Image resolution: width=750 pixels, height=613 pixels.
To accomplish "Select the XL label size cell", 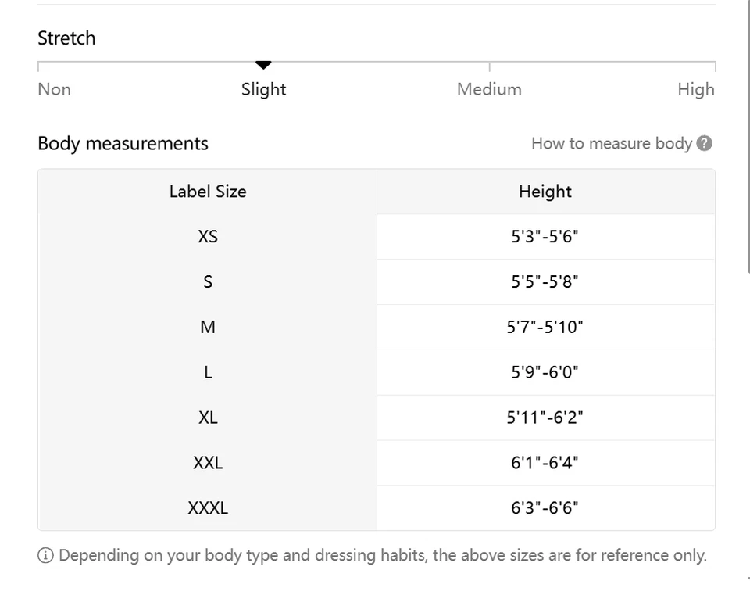I will 208,418.
